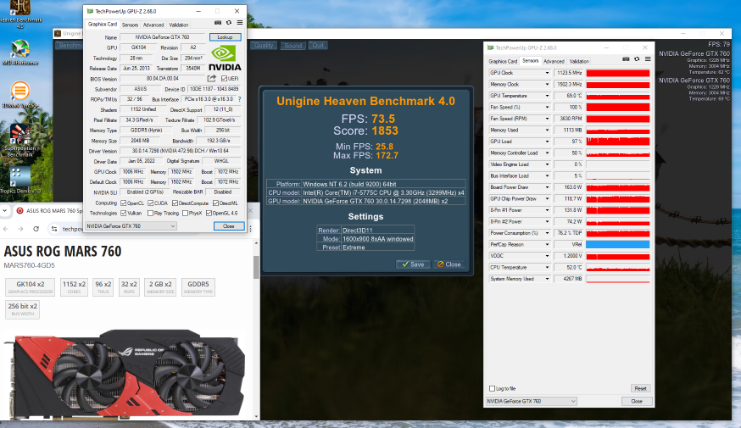Click refresh icon in Graphics Card GPU-Z window

pos(229,23)
